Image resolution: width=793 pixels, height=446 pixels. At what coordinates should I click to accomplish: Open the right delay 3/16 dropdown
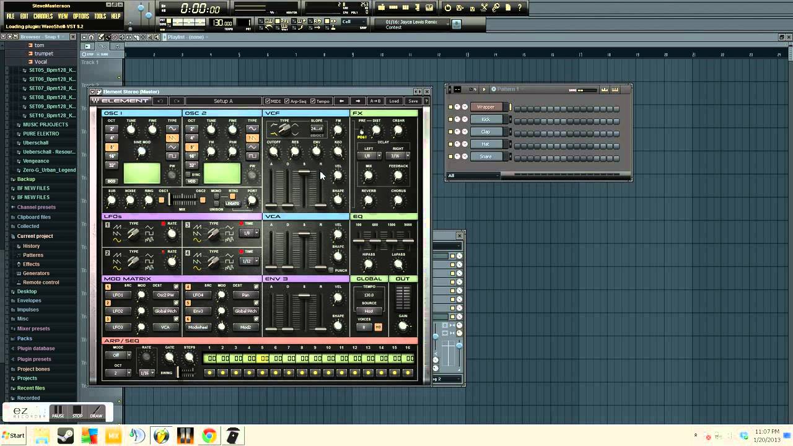tap(398, 156)
